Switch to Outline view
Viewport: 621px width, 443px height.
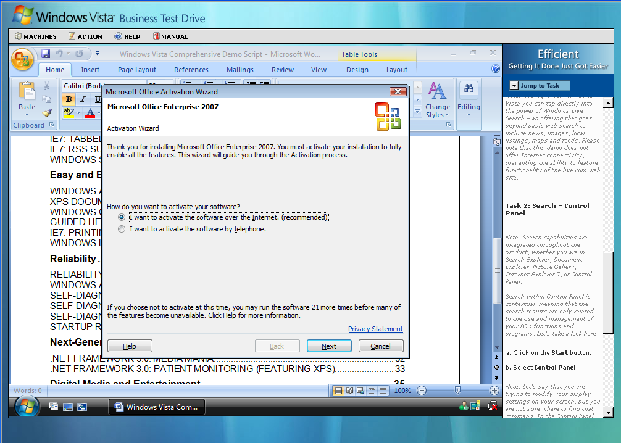372,391
